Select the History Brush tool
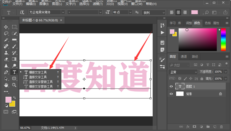The image size is (231, 131). coord(14,53)
